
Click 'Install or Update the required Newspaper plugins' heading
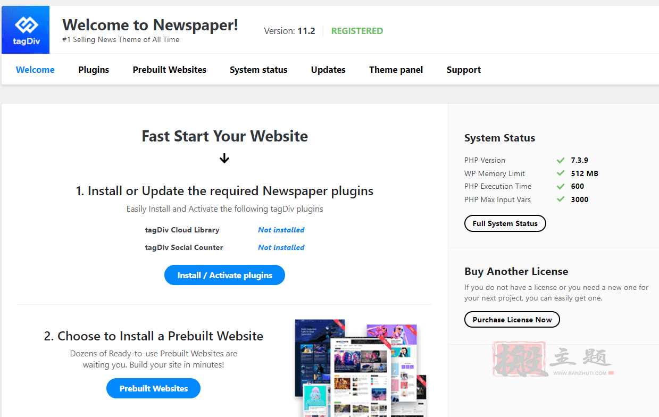pos(224,191)
